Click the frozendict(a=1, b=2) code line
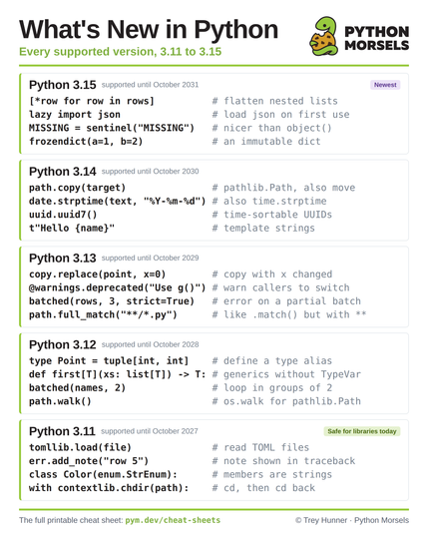 tap(86, 142)
